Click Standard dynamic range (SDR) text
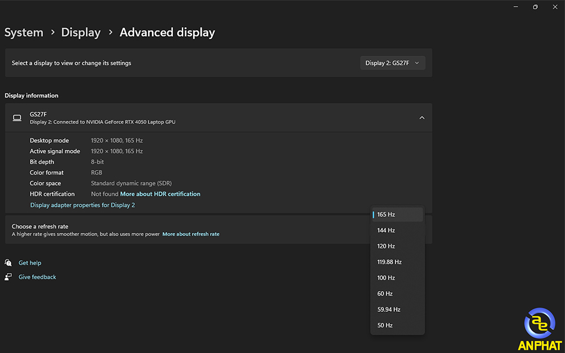The height and width of the screenshot is (353, 565). point(131,184)
